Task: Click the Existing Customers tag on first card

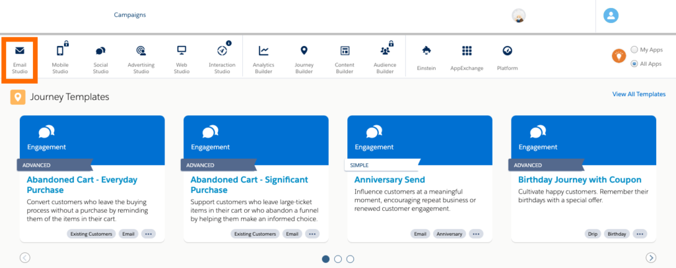Action: [x=91, y=234]
